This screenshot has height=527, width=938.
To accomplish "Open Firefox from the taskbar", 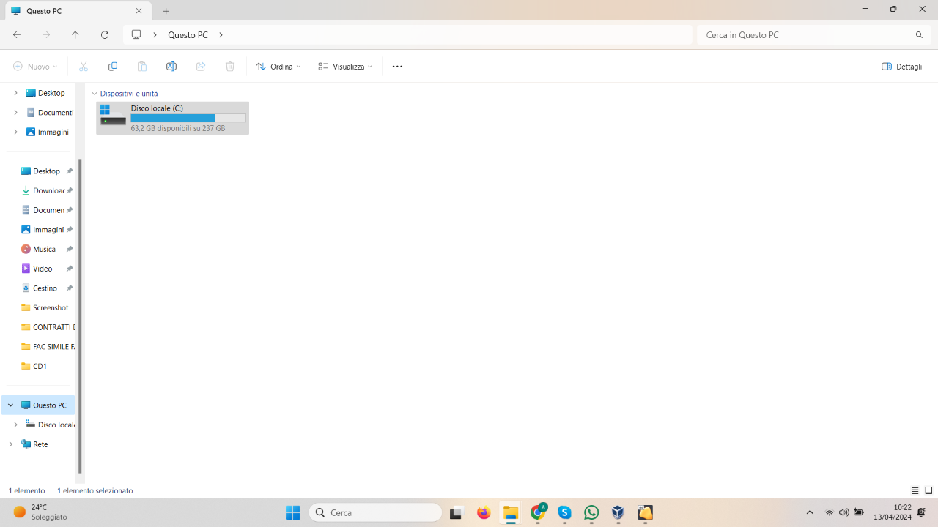I will (x=484, y=512).
